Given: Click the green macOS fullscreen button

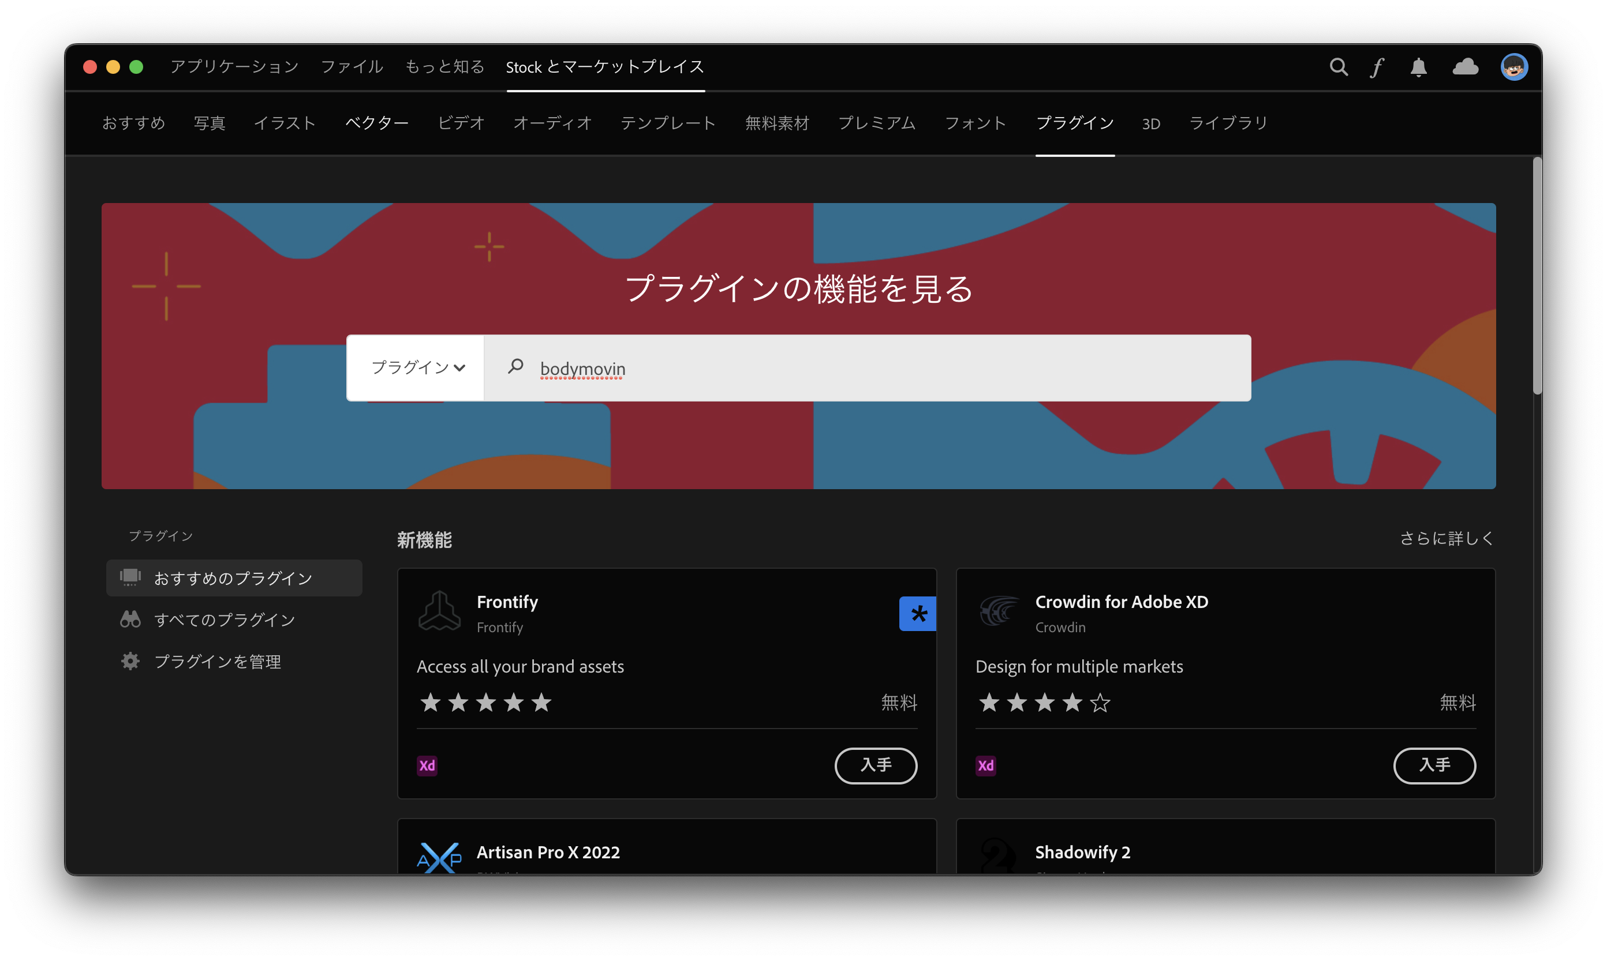Looking at the screenshot, I should point(136,67).
